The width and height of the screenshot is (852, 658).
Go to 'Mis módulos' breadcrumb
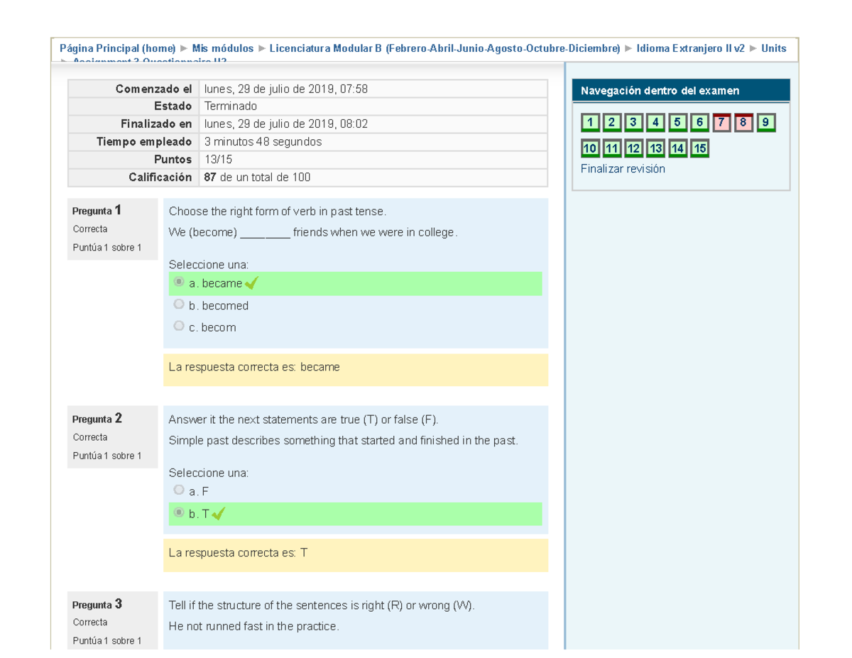[x=222, y=48]
